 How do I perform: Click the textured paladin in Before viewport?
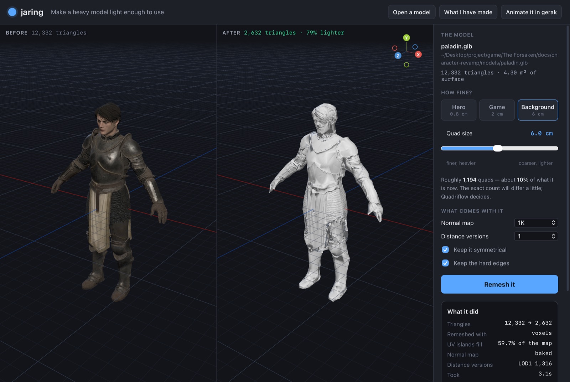(110, 201)
